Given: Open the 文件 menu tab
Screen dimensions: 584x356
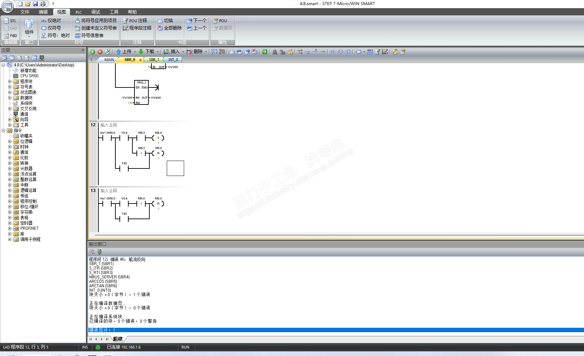Looking at the screenshot, I should point(25,12).
